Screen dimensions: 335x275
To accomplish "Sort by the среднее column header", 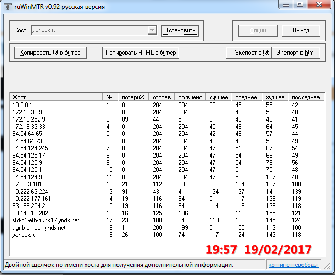I will (x=247, y=97).
